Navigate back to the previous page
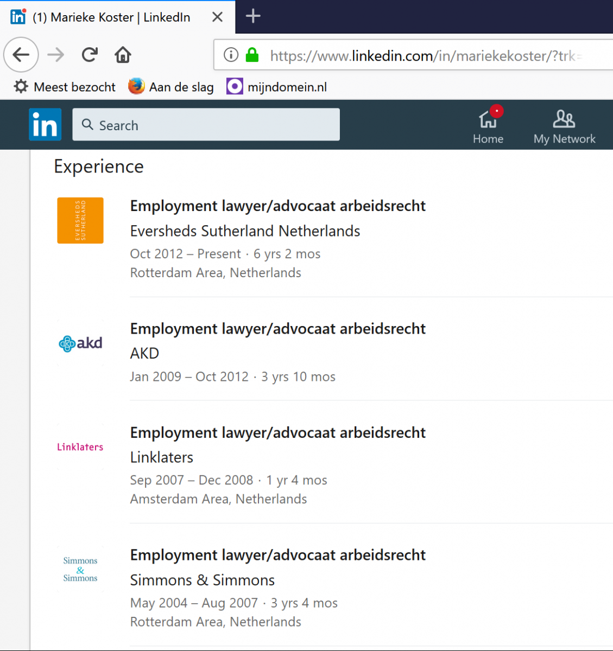Viewport: 613px width, 651px height. click(x=21, y=55)
